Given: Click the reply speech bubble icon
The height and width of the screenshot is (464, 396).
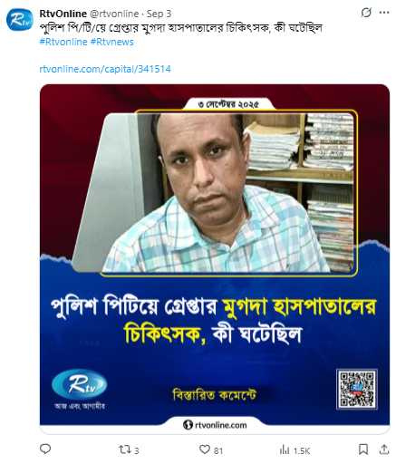Looking at the screenshot, I should (x=45, y=449).
